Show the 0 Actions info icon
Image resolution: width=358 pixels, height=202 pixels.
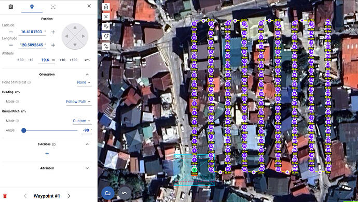[x=54, y=145]
